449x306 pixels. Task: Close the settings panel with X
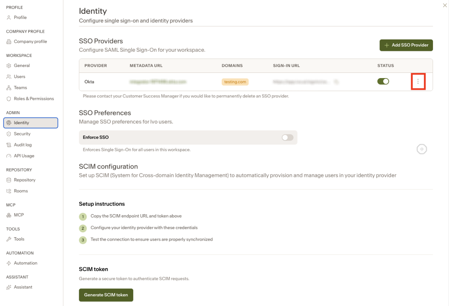point(445,5)
